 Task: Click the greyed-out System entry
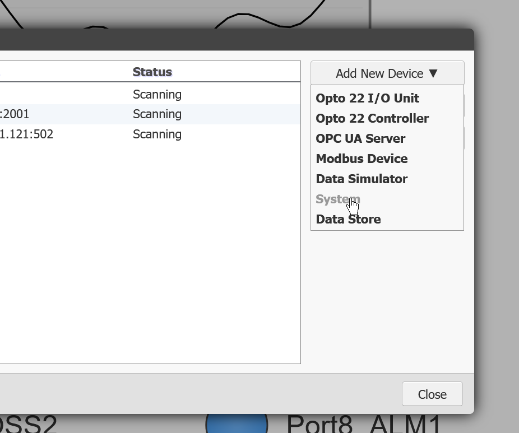tap(338, 199)
